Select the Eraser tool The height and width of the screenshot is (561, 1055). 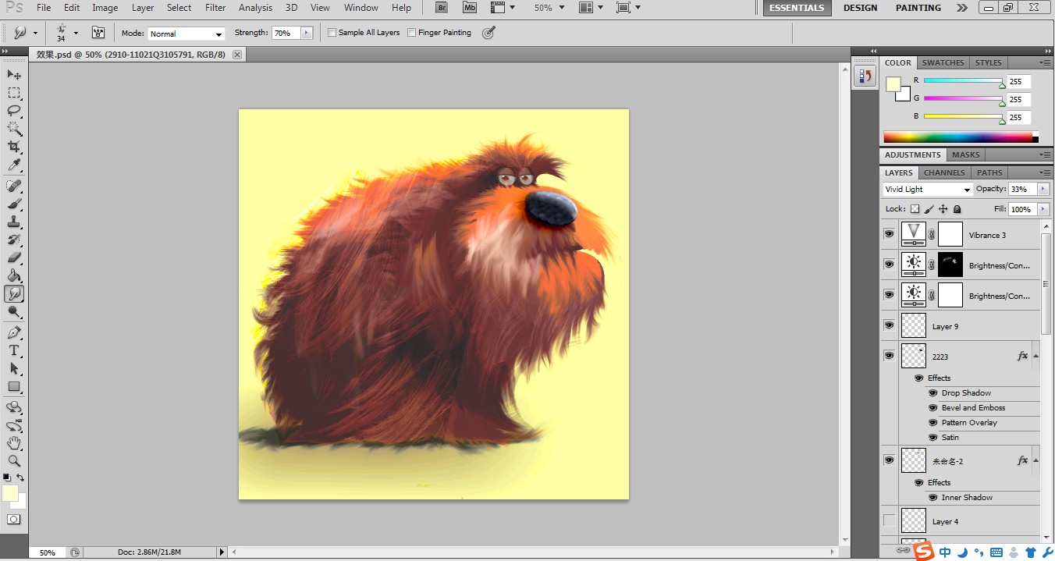pos(14,257)
